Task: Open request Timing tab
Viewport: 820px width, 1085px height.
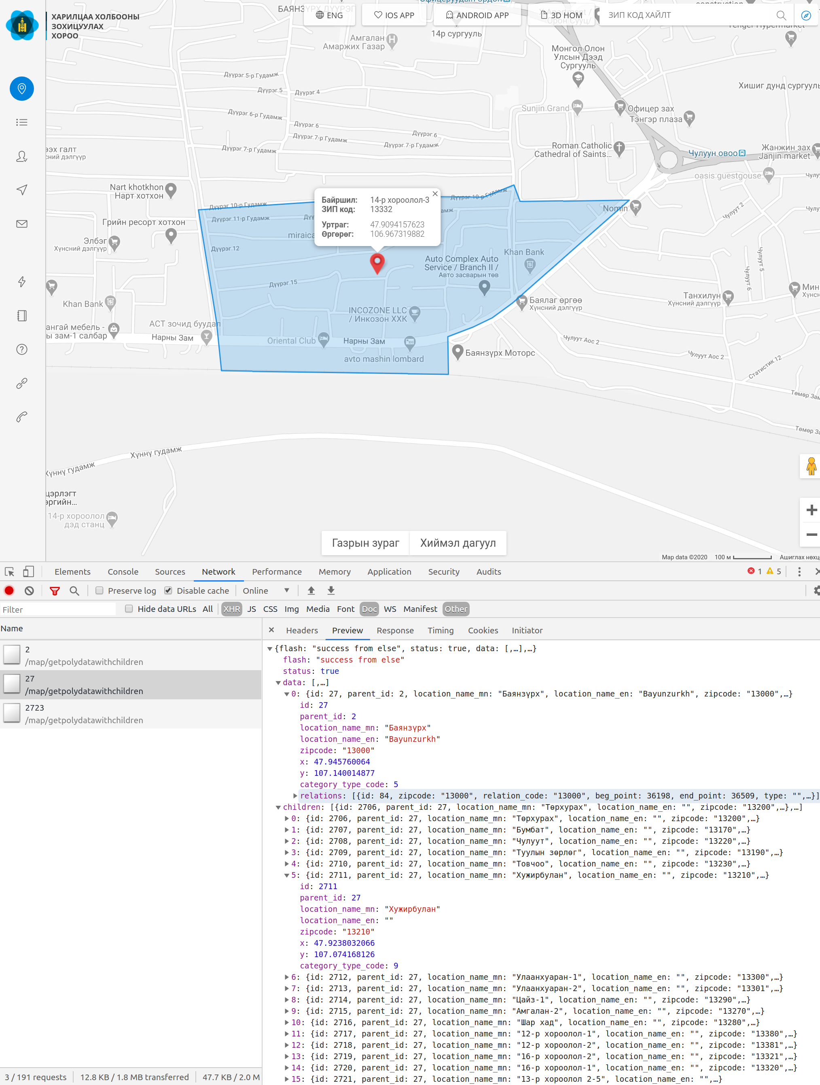Action: coord(441,630)
